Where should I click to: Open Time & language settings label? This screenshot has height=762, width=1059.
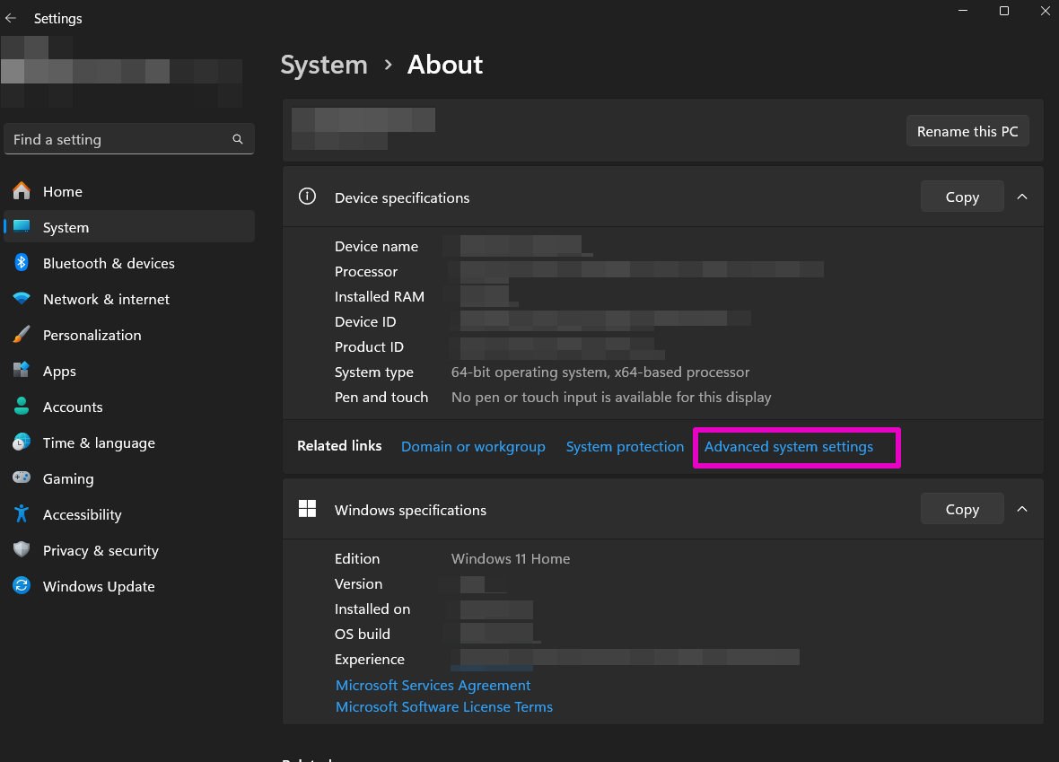pyautogui.click(x=100, y=443)
